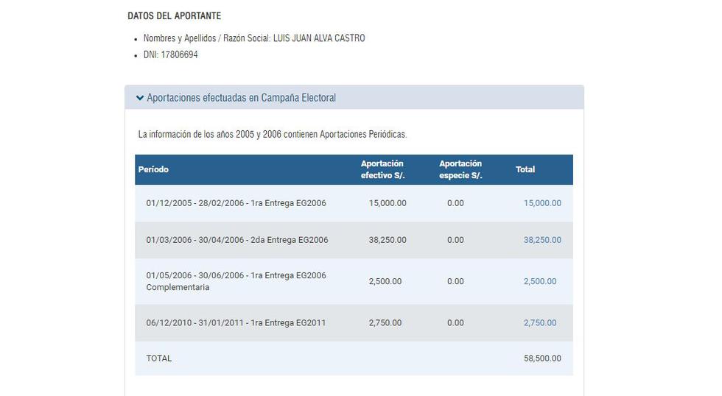Click the TOTAL row label
Viewport: 722px width, 396px height.
159,358
